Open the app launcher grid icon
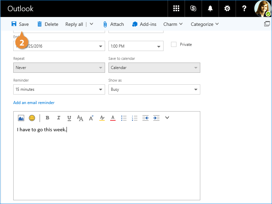 pyautogui.click(x=176, y=8)
